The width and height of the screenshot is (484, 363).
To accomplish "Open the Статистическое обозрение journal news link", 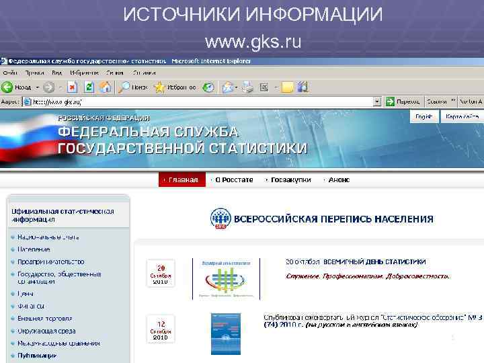I will point(373,321).
